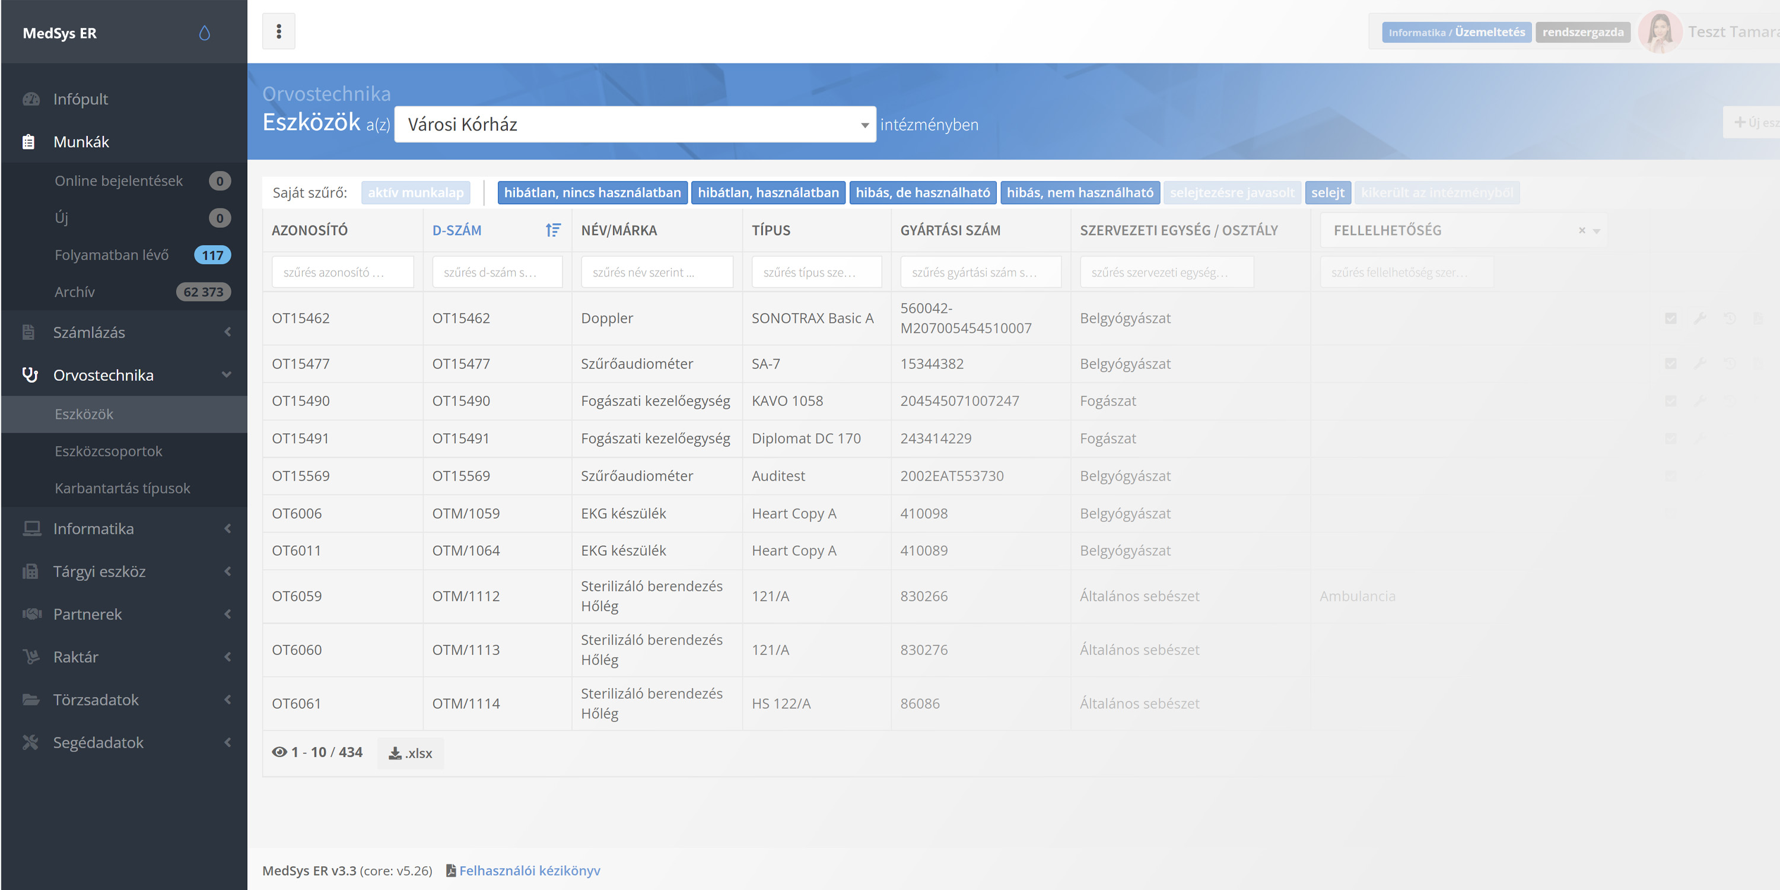The width and height of the screenshot is (1780, 890).
Task: Click the history icon in the OT15462 row
Action: (x=1730, y=318)
